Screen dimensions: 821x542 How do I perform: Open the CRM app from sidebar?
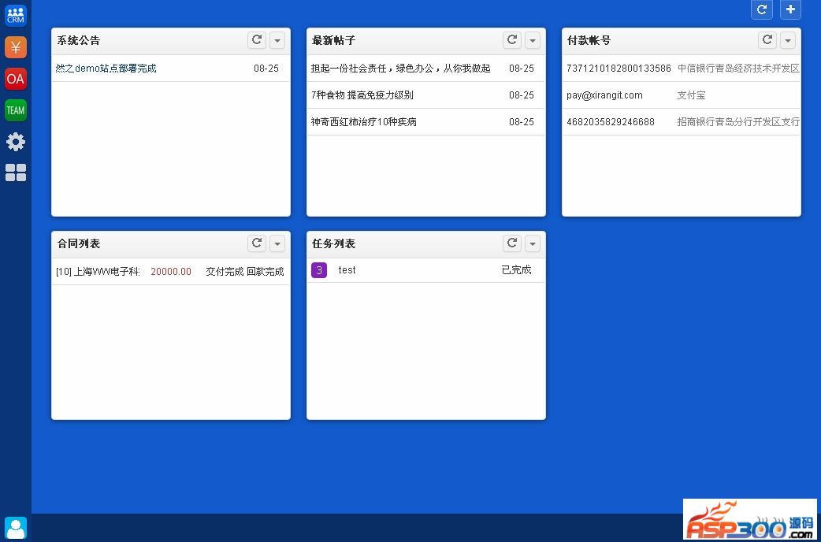16,15
